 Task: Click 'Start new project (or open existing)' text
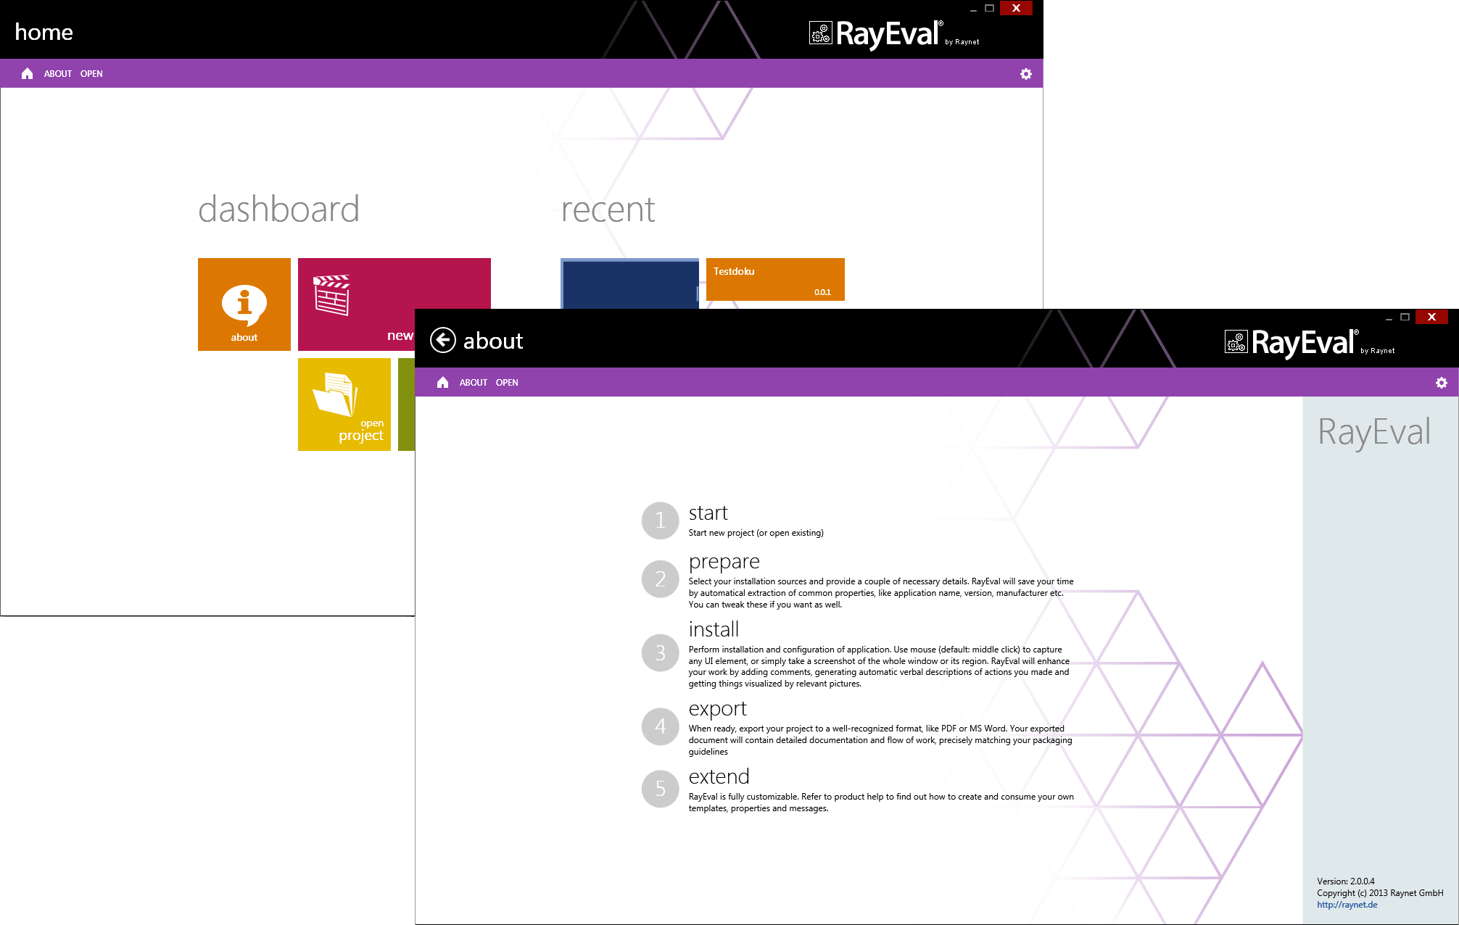point(756,533)
